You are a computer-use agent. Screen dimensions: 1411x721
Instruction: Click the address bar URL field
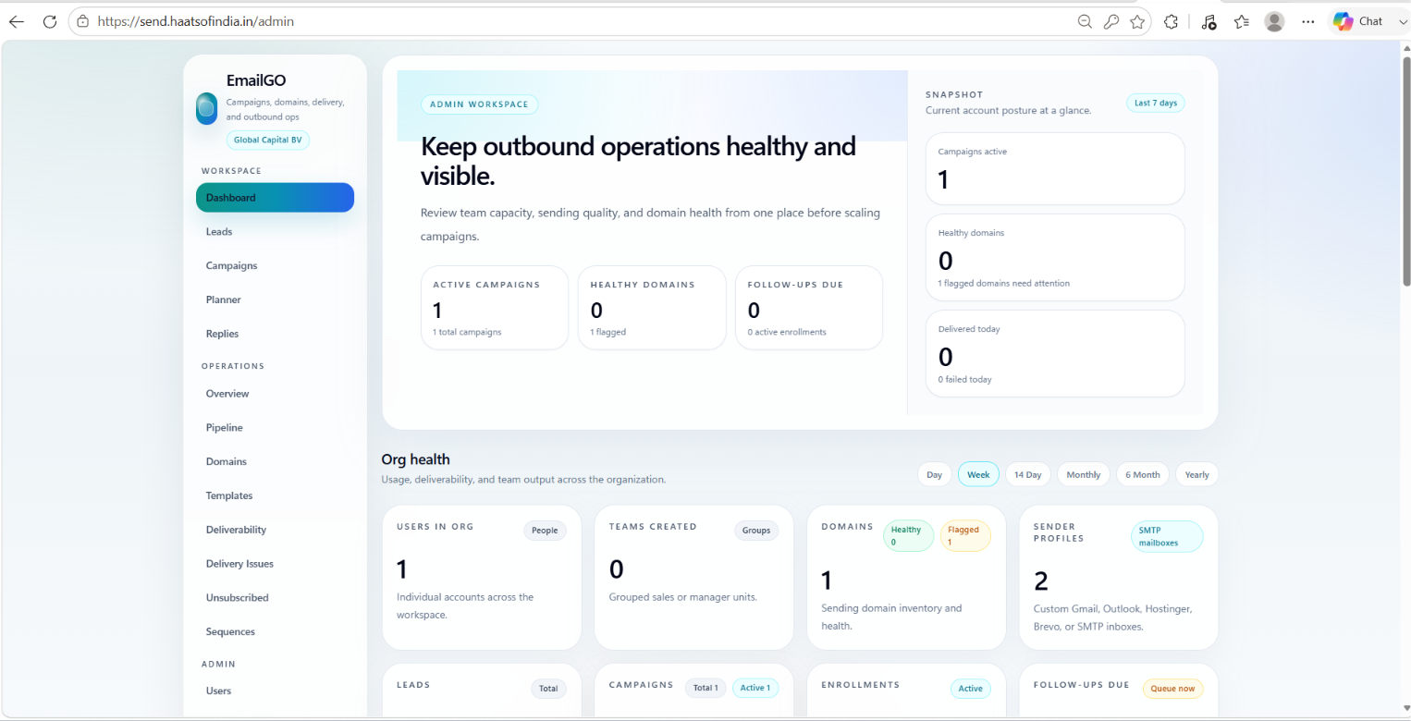573,21
